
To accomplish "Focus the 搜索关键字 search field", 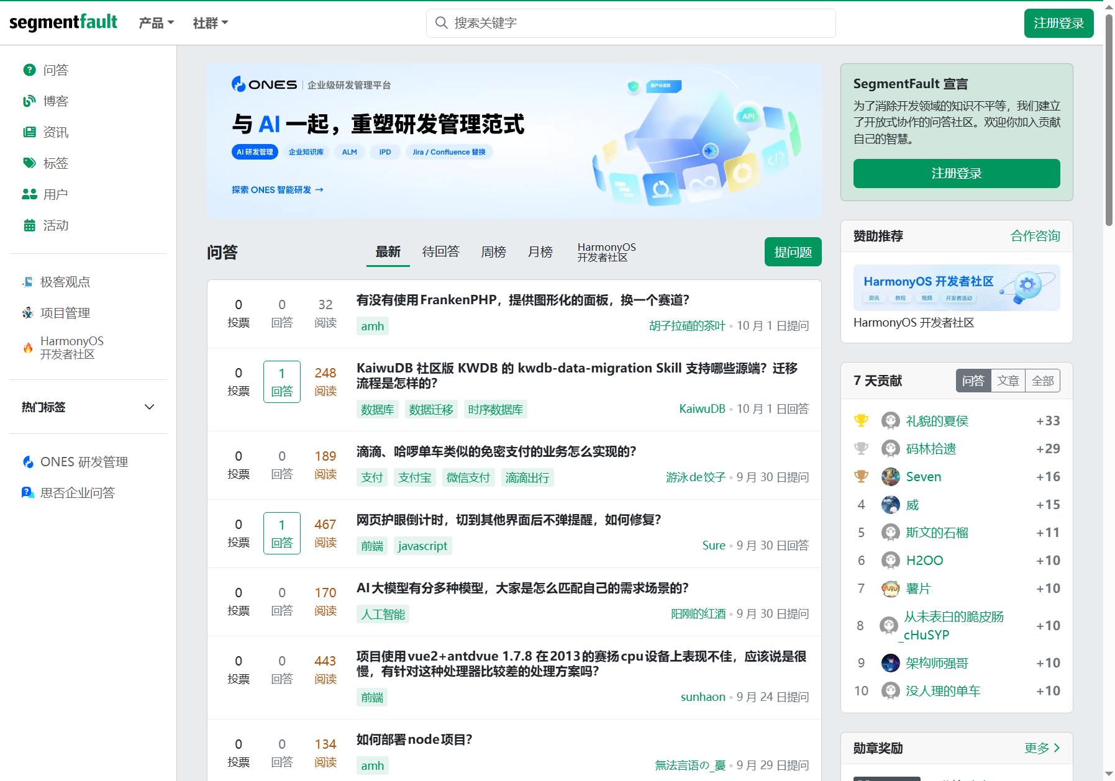I will (x=631, y=23).
